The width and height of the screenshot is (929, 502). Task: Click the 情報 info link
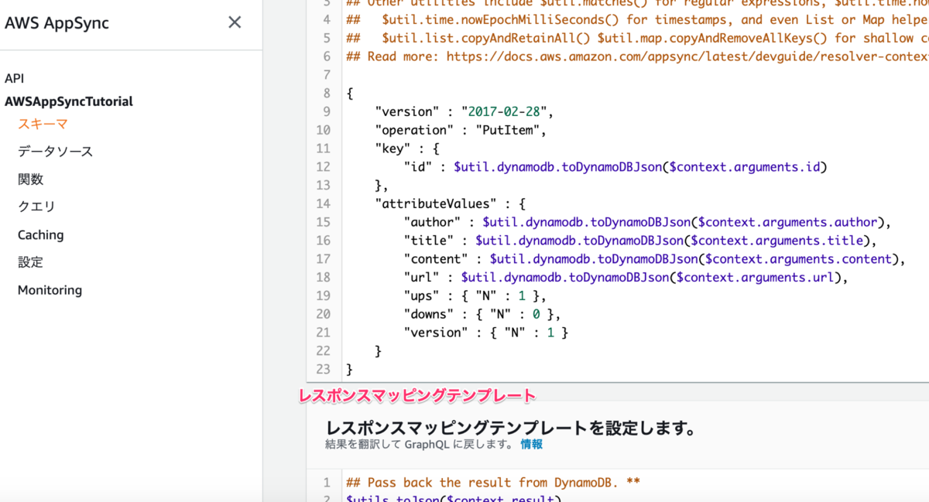click(x=531, y=444)
